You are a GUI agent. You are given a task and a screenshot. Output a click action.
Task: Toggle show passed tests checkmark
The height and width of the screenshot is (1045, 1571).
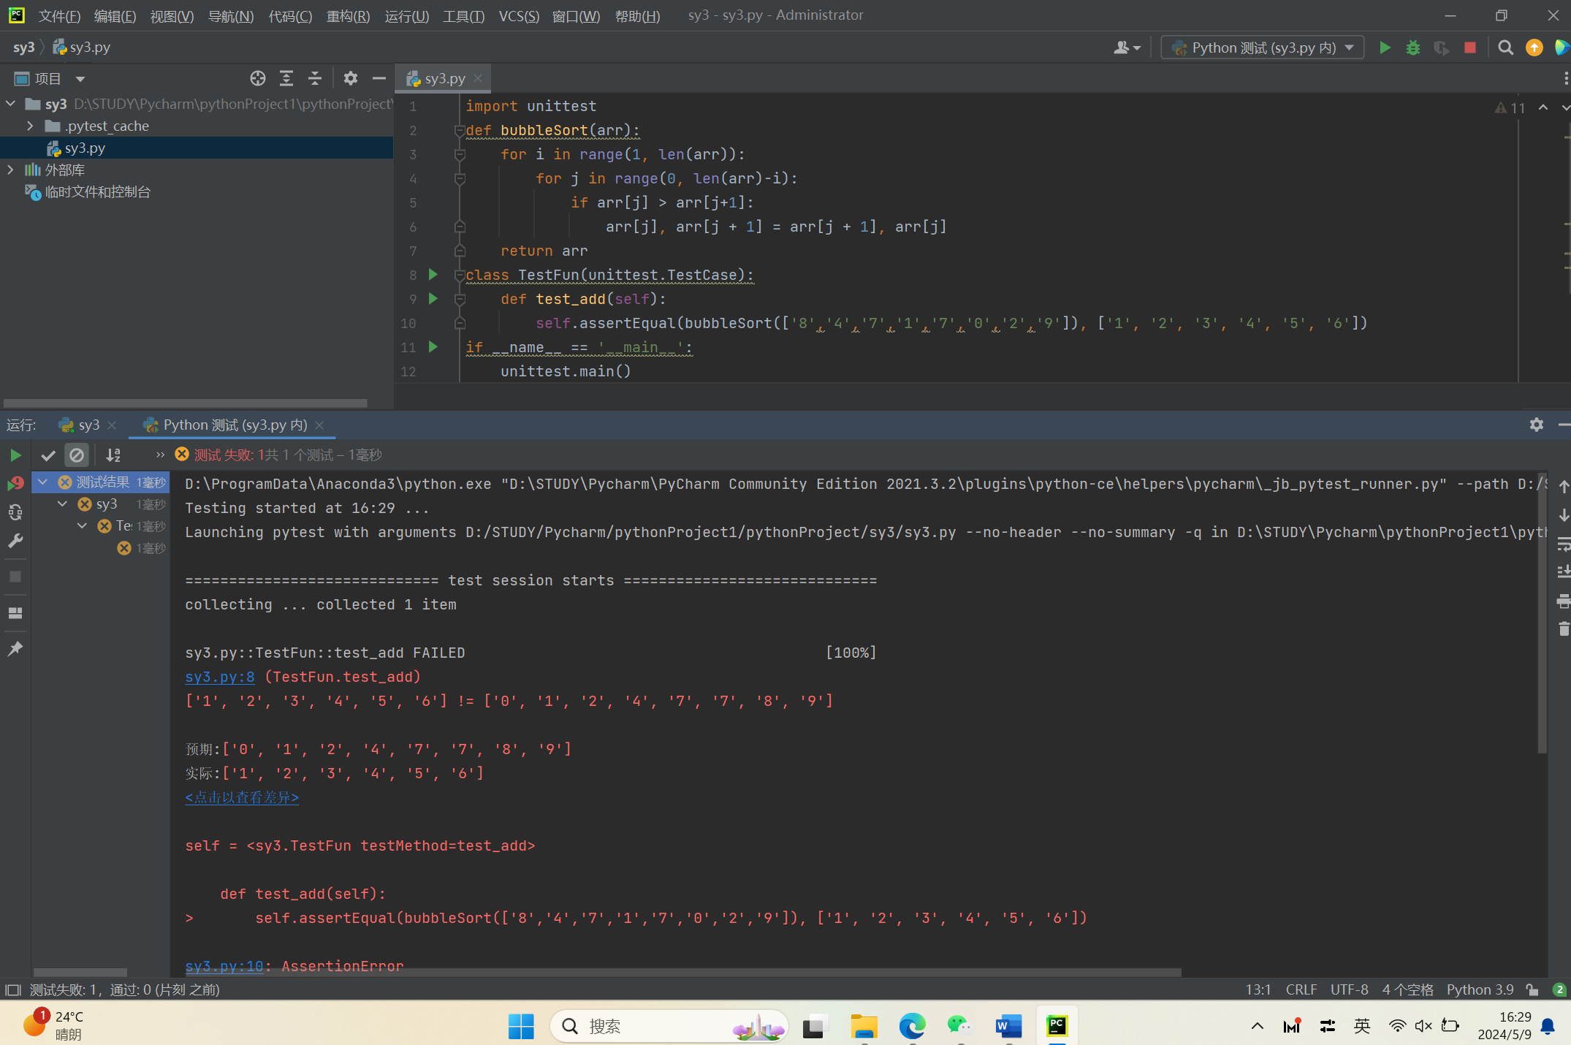tap(48, 455)
